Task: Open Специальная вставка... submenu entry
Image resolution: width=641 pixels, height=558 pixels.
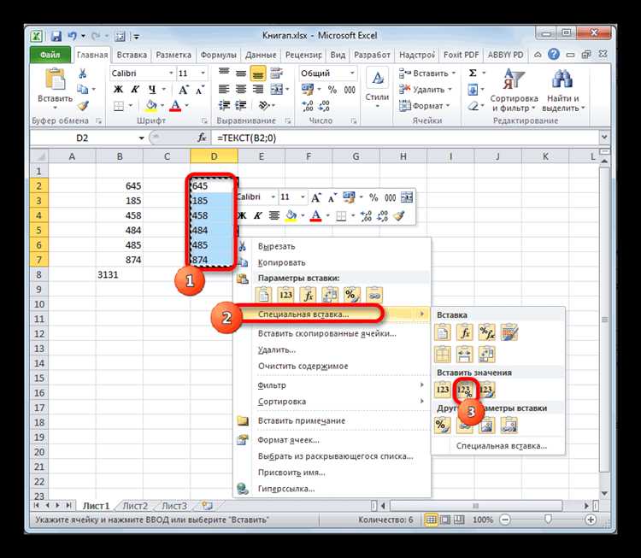Action: pos(332,314)
